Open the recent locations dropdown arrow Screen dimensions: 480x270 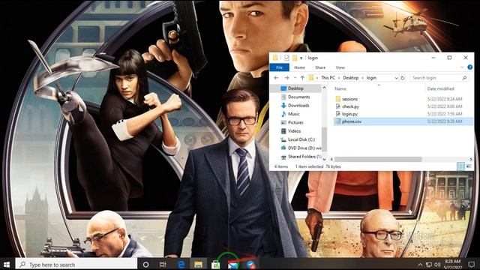point(295,78)
